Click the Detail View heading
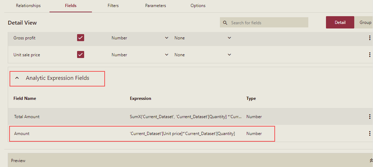This screenshot has height=167, width=373. click(x=22, y=23)
